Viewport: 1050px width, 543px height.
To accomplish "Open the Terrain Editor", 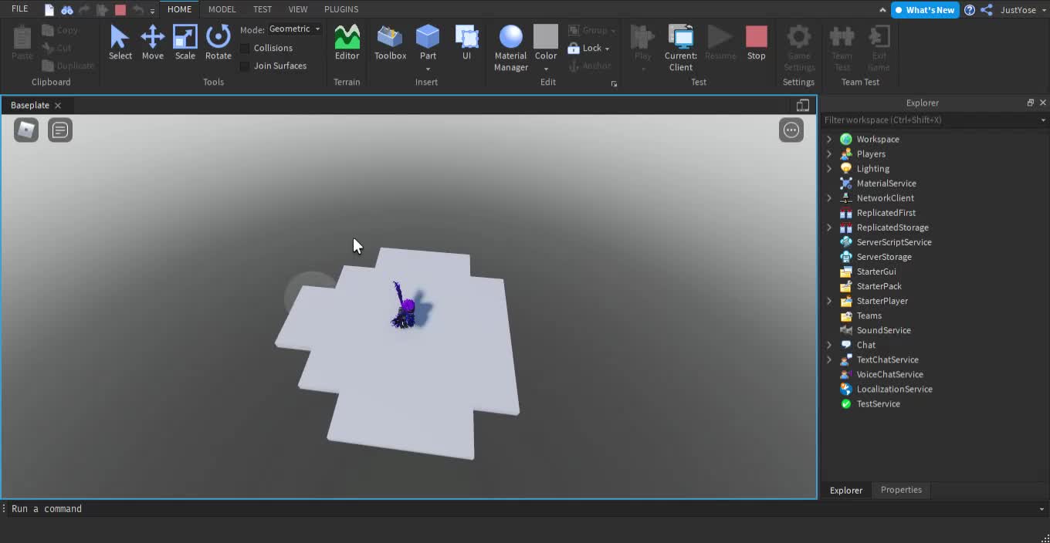I will click(347, 42).
